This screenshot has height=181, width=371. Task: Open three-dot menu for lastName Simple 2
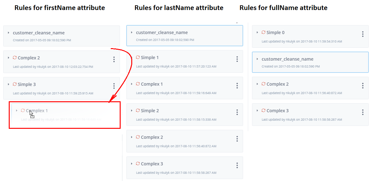pos(237,112)
